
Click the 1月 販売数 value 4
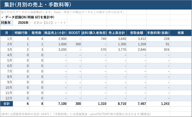tap(42, 39)
